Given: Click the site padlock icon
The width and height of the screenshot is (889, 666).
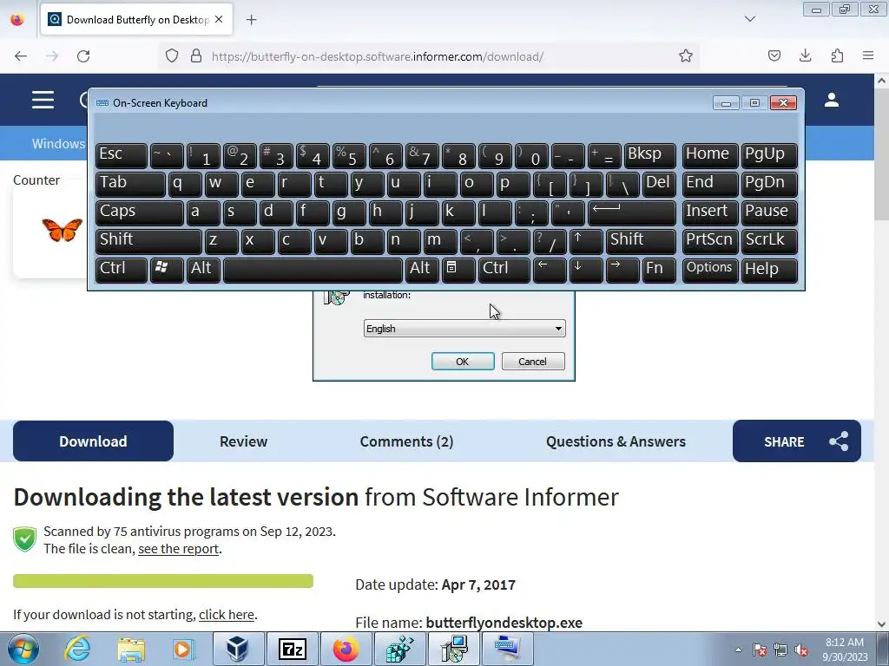Looking at the screenshot, I should click(196, 56).
